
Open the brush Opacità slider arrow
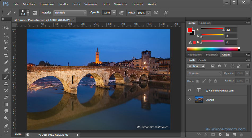tap(114, 13)
